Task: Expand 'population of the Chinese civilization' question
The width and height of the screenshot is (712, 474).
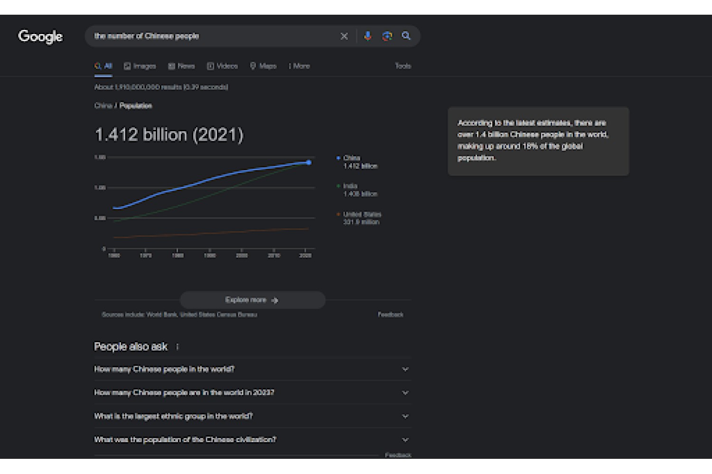Action: pyautogui.click(x=252, y=440)
